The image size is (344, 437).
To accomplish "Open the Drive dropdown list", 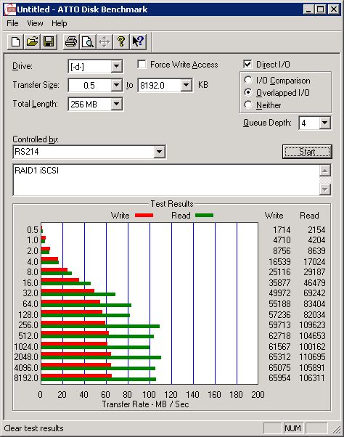I will click(116, 66).
